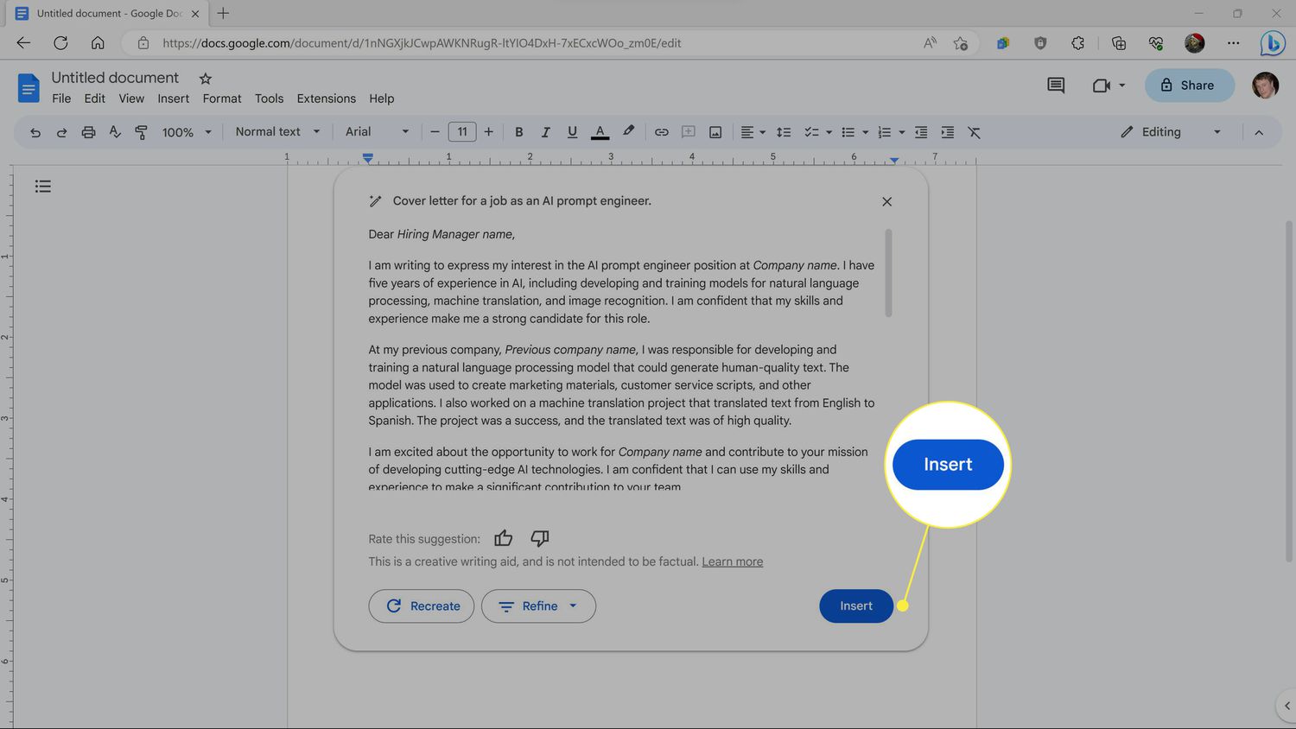The height and width of the screenshot is (729, 1296).
Task: Open the document outline icon
Action: [43, 187]
